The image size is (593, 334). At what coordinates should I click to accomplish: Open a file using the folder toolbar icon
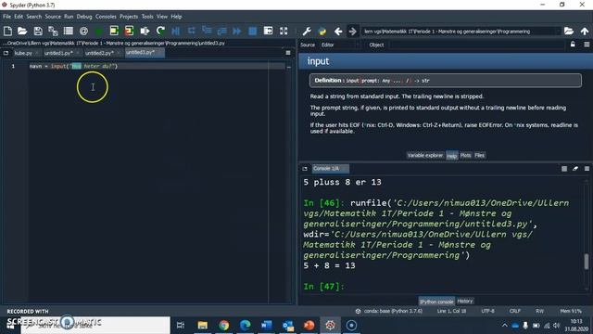click(x=22, y=31)
